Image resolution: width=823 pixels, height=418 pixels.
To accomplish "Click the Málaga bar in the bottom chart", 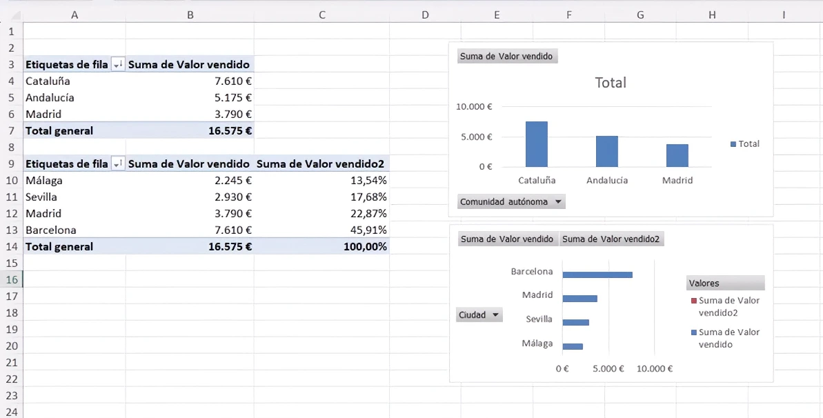I will click(x=573, y=346).
